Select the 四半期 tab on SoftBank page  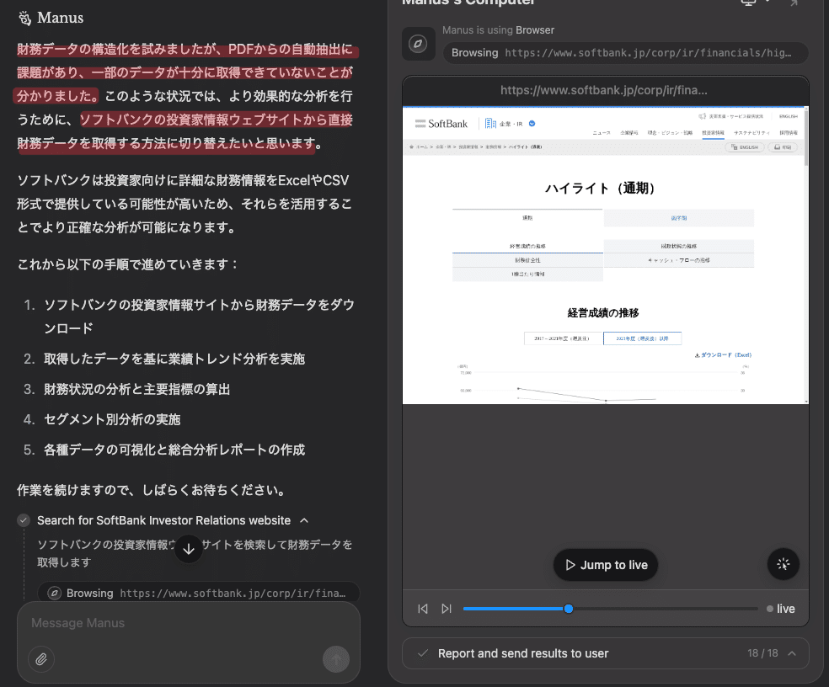pyautogui.click(x=678, y=217)
